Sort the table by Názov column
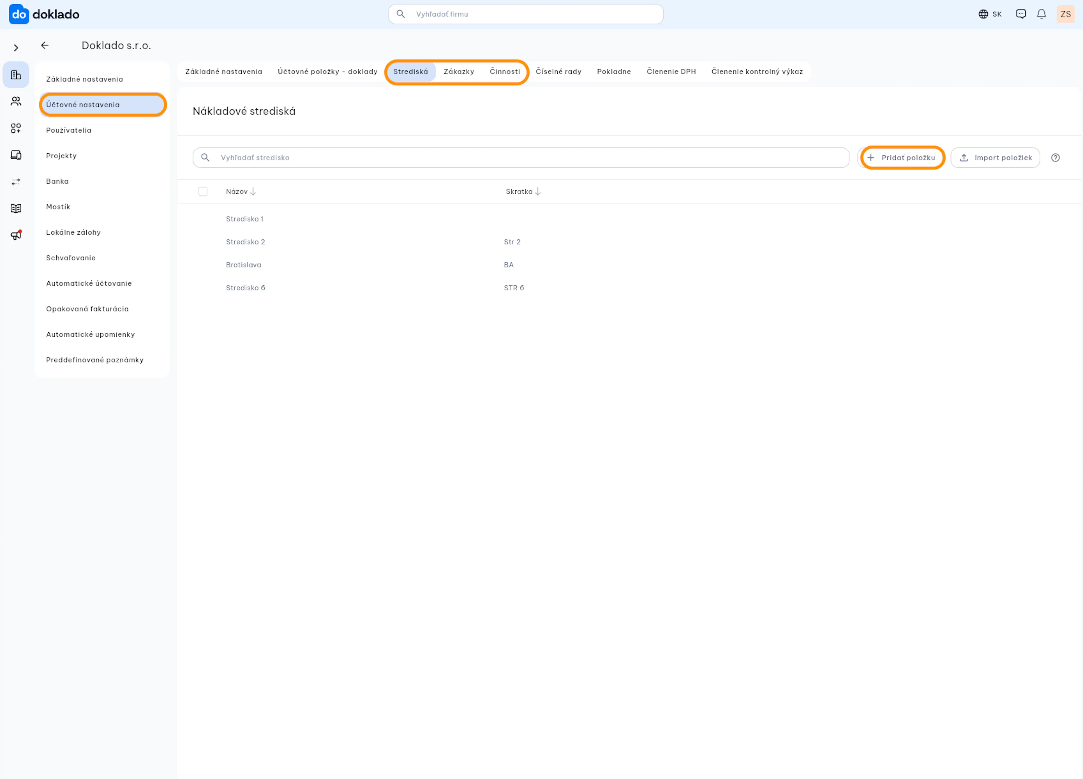This screenshot has width=1083, height=779. 241,192
